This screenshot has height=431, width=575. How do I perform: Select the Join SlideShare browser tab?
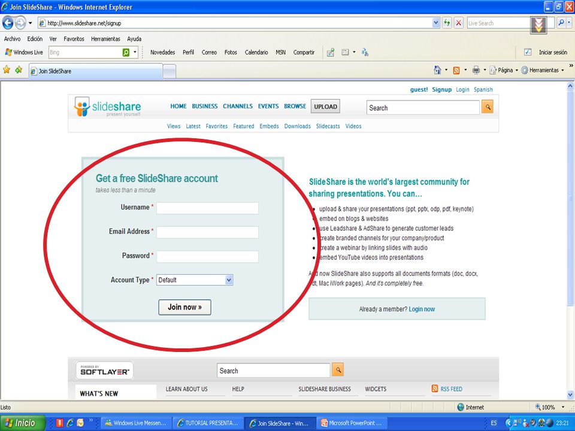(95, 71)
